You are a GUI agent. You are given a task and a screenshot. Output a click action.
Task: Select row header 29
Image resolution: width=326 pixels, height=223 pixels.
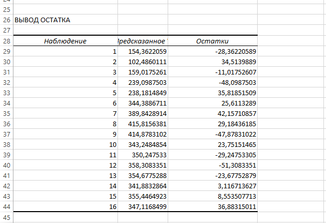[x=6, y=51]
